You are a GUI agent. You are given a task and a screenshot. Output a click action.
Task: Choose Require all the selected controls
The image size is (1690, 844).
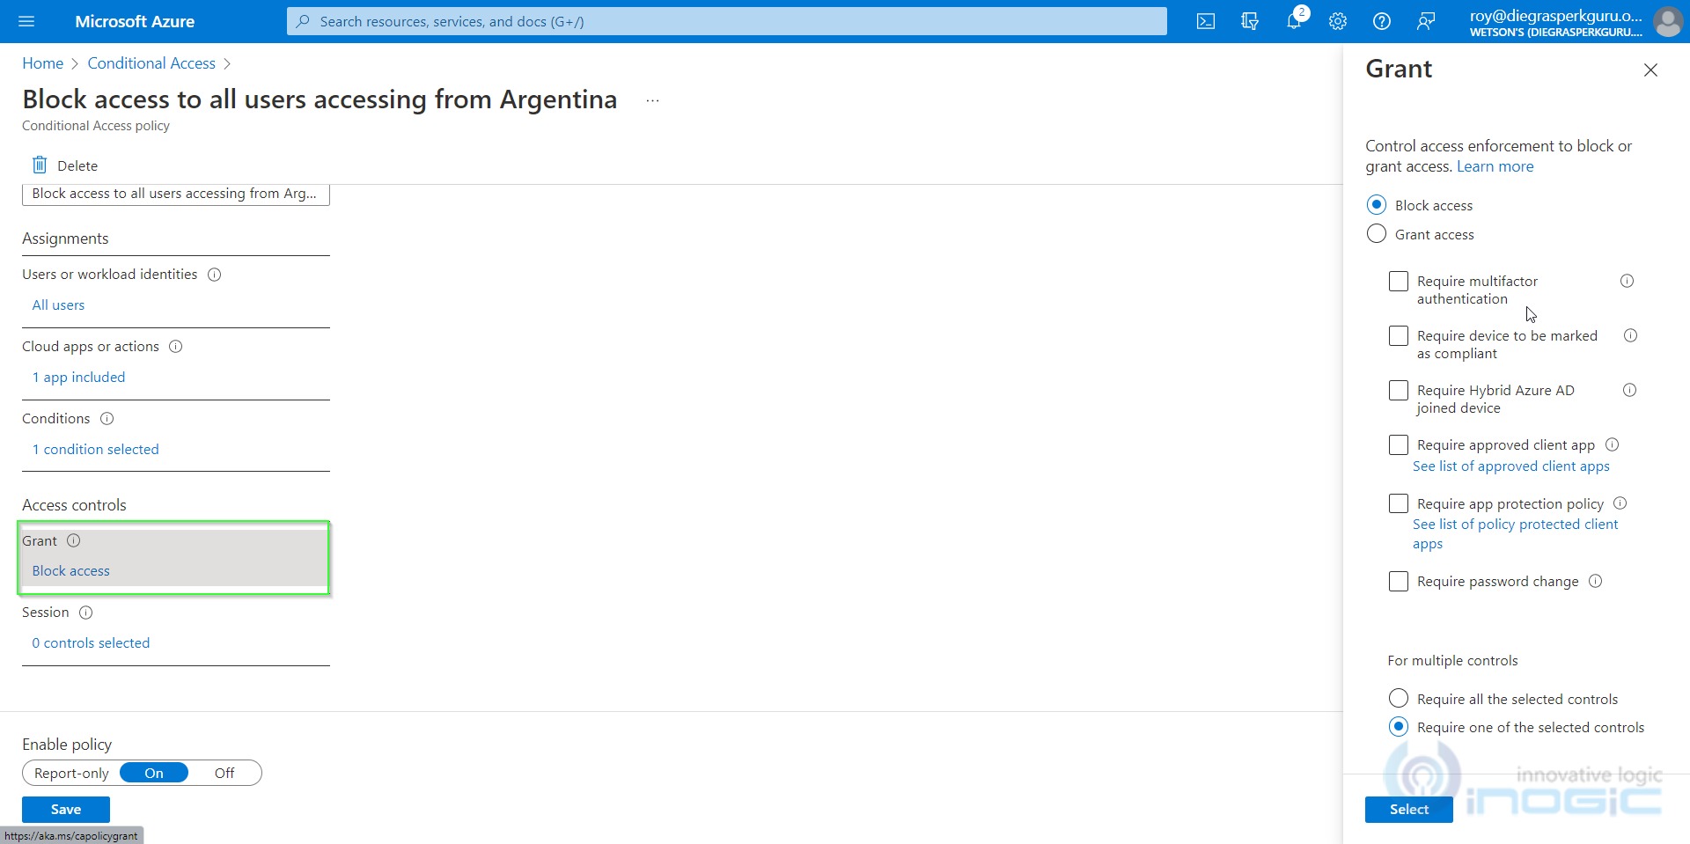(x=1398, y=699)
